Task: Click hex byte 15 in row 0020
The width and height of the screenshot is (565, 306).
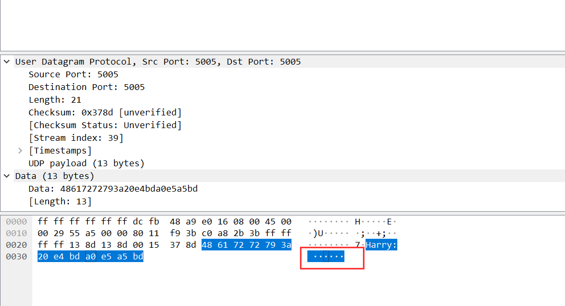Action: click(154, 245)
